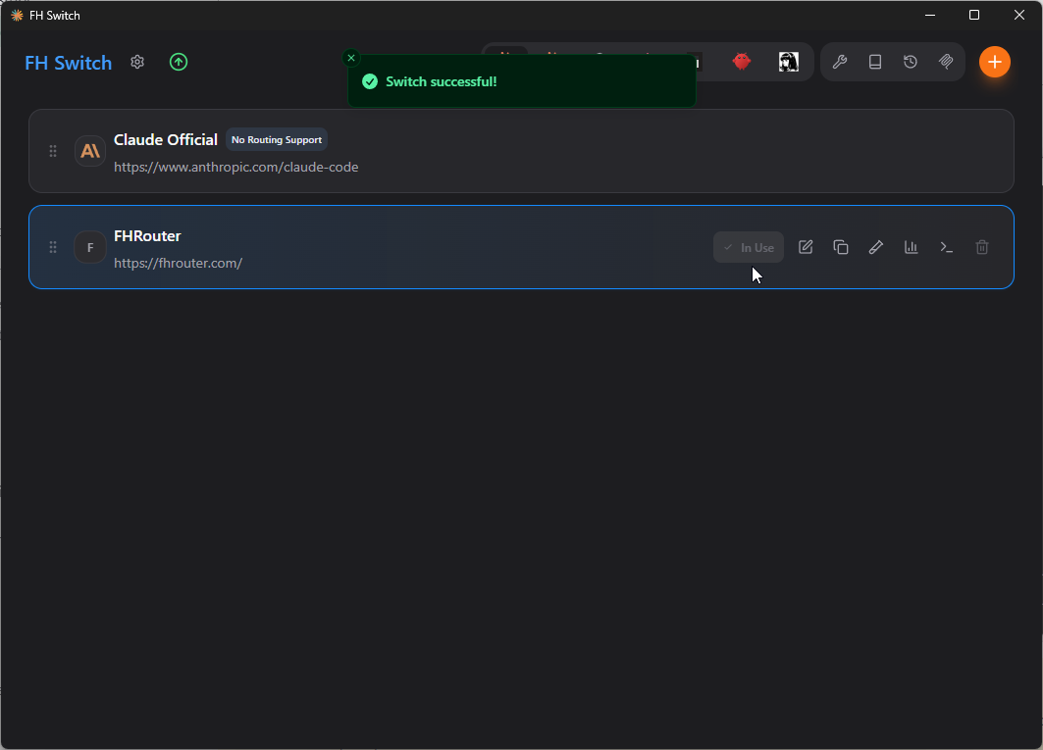Delete the FHRouter provider
Viewport: 1043px width, 750px height.
coord(981,247)
